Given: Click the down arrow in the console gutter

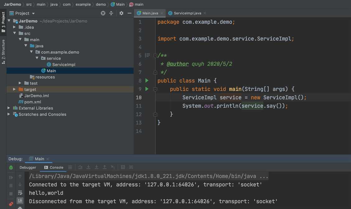Looking at the screenshot, I should (20, 184).
